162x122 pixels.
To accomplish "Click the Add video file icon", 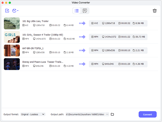I will [x=7, y=11].
